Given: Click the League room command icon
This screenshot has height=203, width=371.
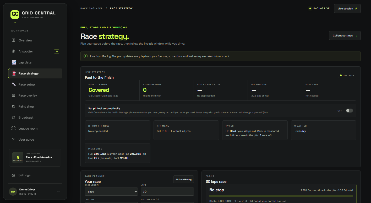Looking at the screenshot, I should pyautogui.click(x=14, y=129).
